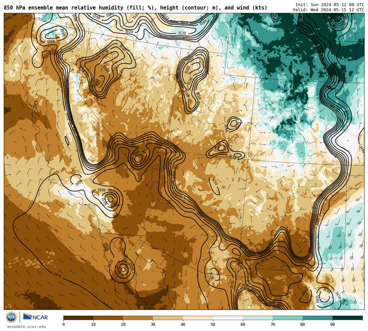
Task: Click the NCAR logo
Action: pyautogui.click(x=35, y=317)
